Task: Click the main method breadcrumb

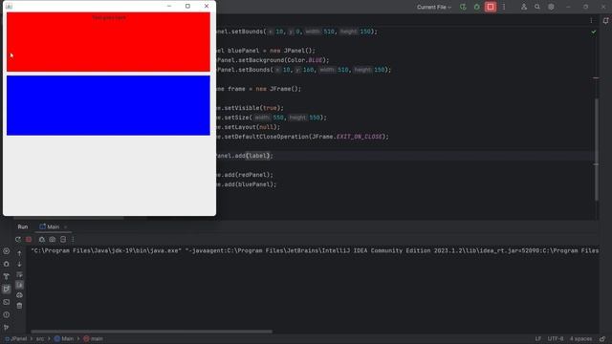Action: pyautogui.click(x=94, y=339)
